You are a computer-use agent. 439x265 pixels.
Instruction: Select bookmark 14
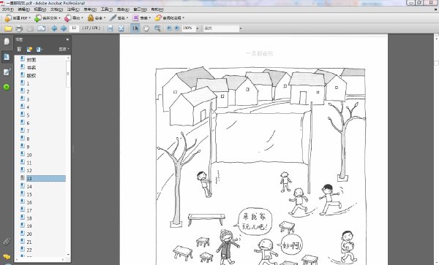point(29,187)
